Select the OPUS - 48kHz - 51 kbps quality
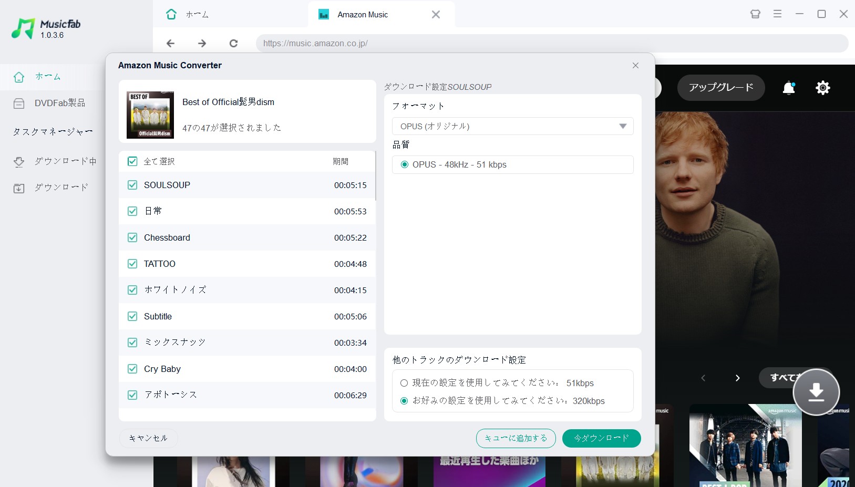The image size is (855, 487). click(x=404, y=164)
